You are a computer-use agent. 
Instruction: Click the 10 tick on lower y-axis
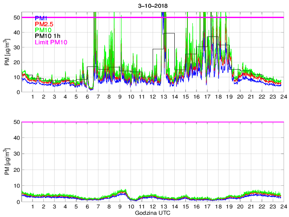point(17,186)
